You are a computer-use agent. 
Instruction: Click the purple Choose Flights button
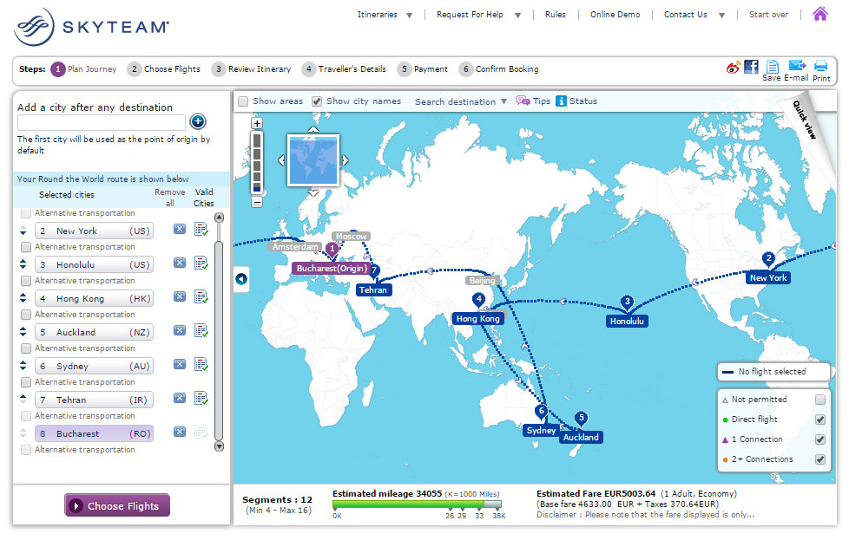tap(117, 505)
